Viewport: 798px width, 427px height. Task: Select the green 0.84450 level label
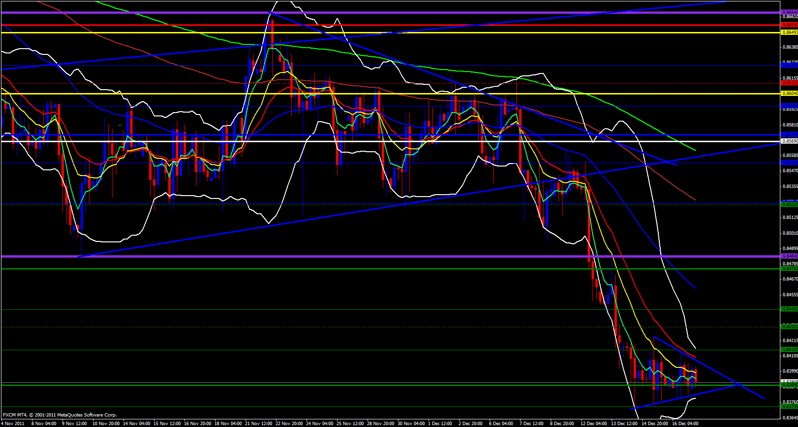[x=789, y=309]
